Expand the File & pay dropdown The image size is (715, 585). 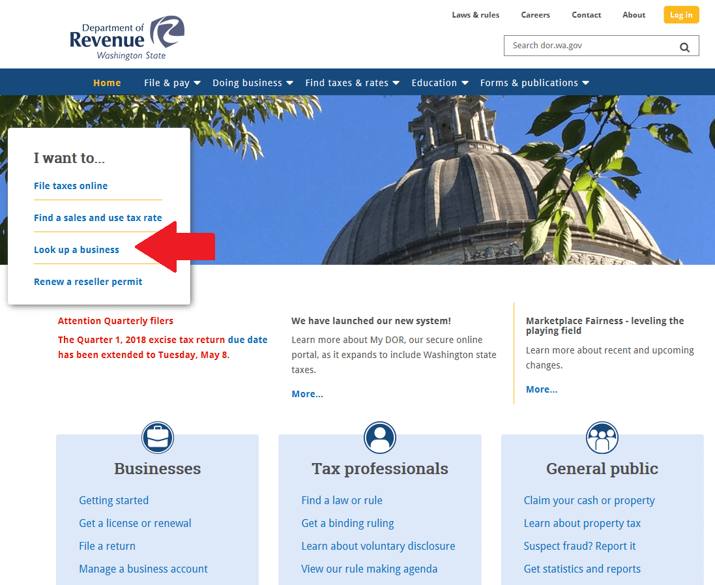172,83
